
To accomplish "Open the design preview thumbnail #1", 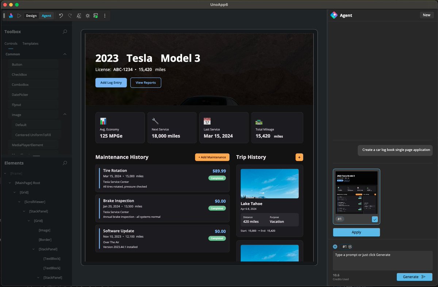I will pos(356,192).
